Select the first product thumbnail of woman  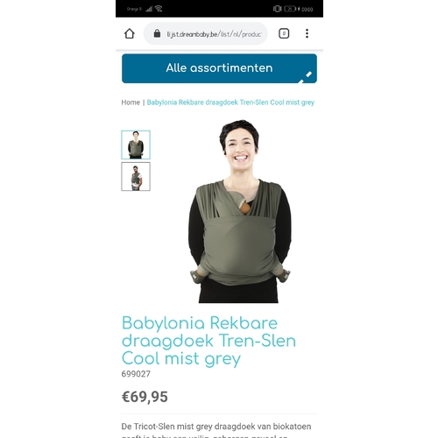[x=136, y=145]
